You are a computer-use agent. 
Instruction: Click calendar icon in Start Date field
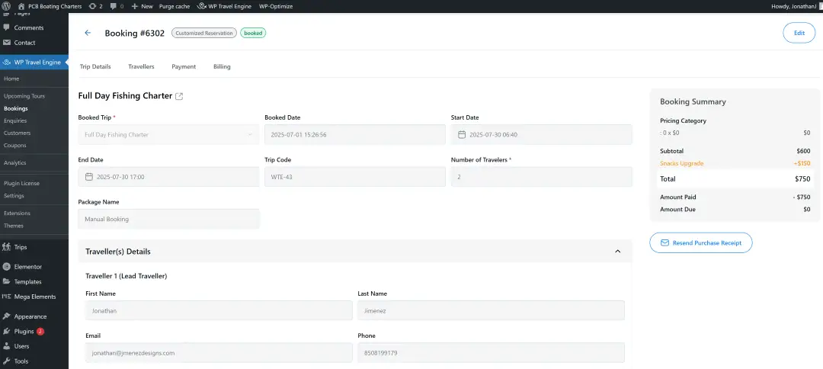pos(462,134)
